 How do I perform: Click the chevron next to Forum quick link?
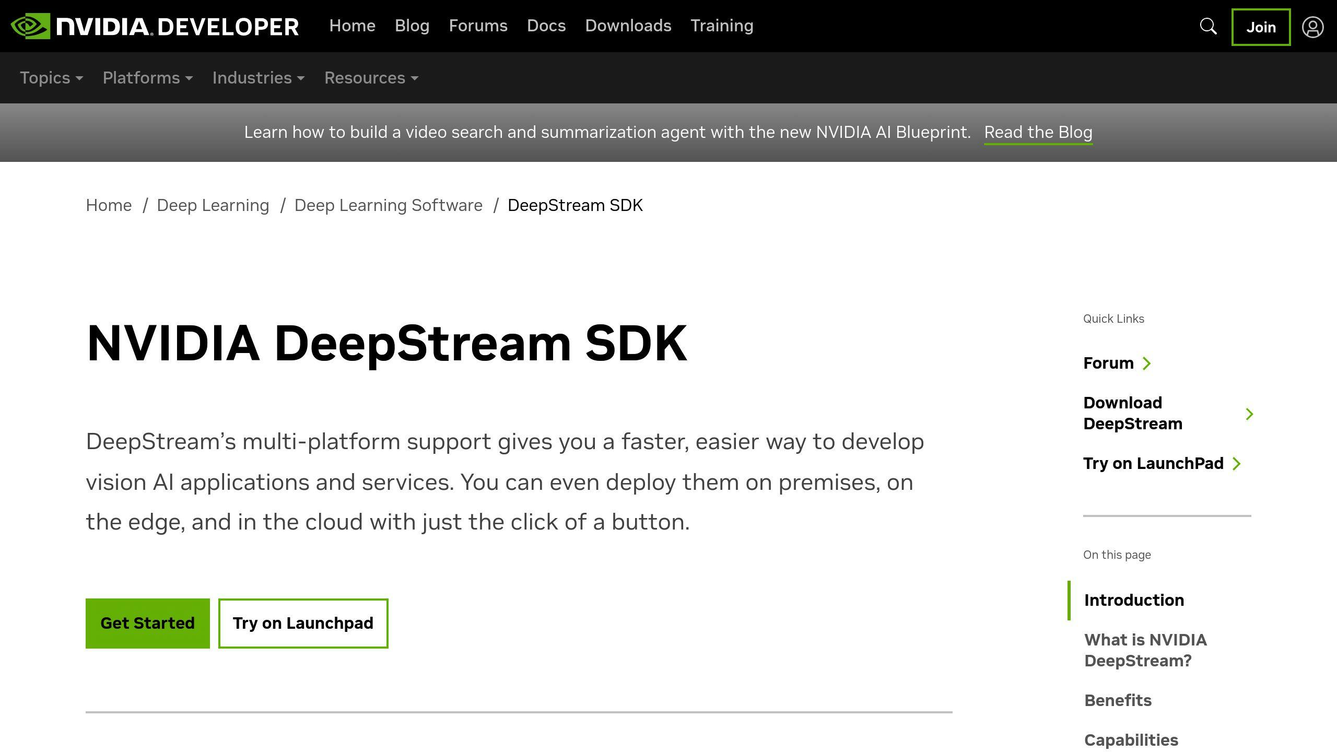(x=1147, y=364)
